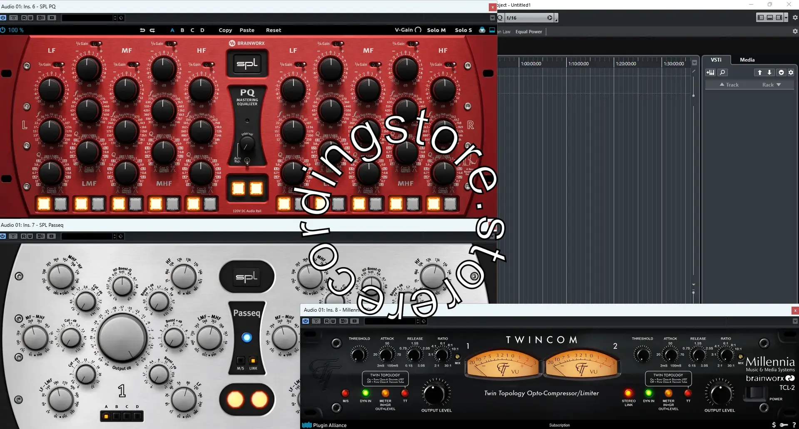Toggle the TT LED on TCL-2 channel 1
Image resolution: width=799 pixels, height=429 pixels.
(405, 393)
